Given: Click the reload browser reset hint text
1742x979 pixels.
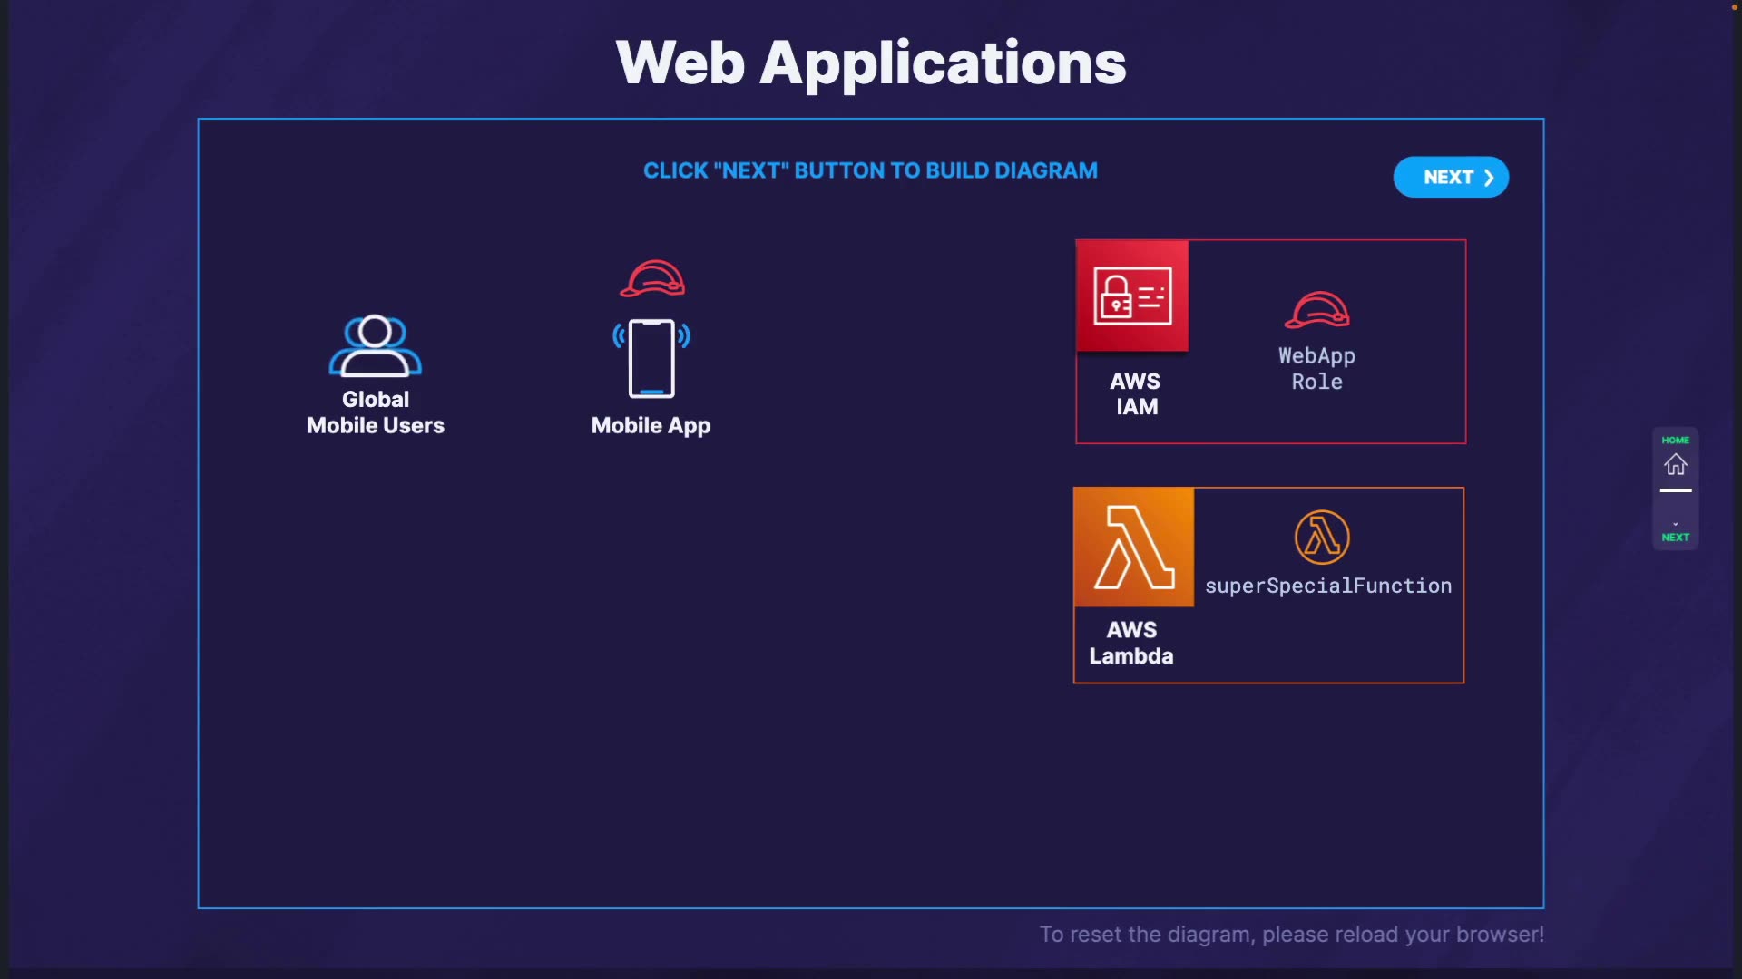Looking at the screenshot, I should pyautogui.click(x=1291, y=935).
